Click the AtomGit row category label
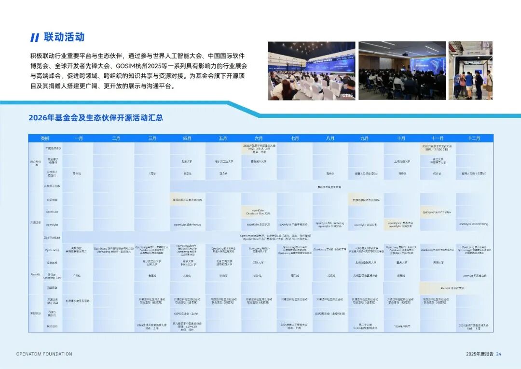521x369 pixels. click(x=36, y=275)
